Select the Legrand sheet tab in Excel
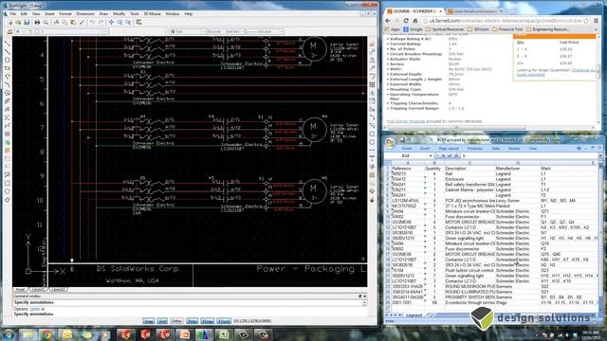The width and height of the screenshot is (607, 341). 414,315
